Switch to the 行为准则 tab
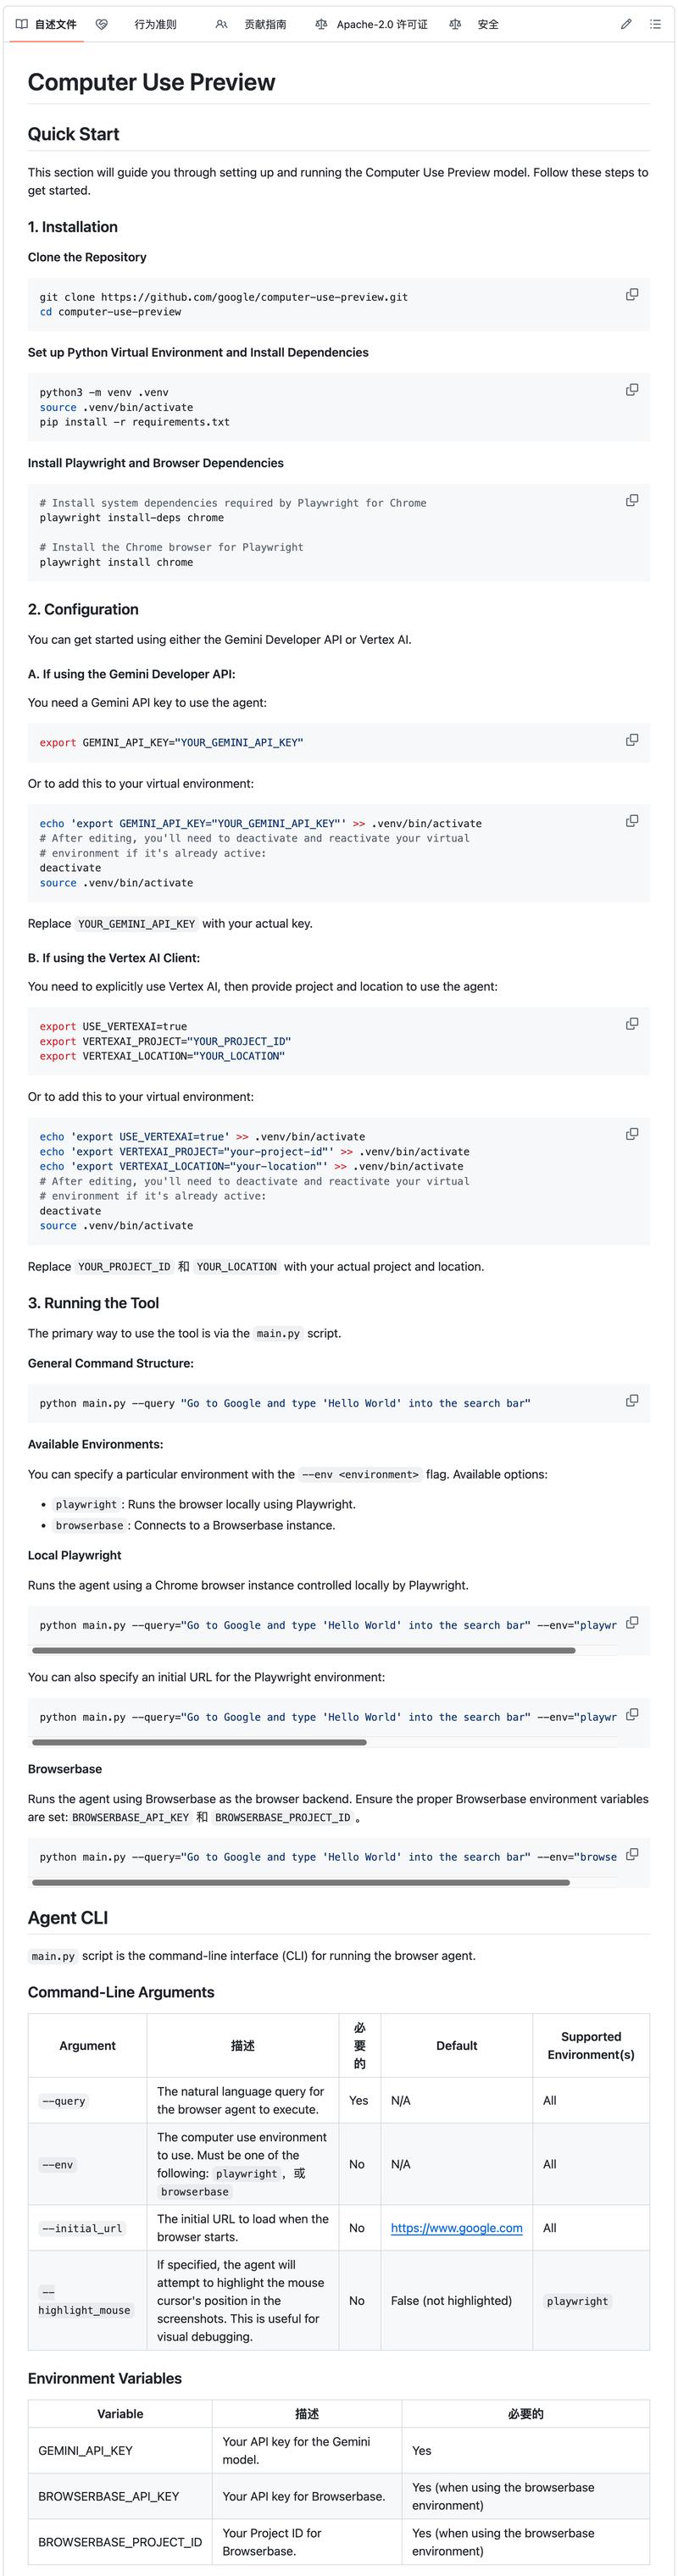 [x=155, y=24]
